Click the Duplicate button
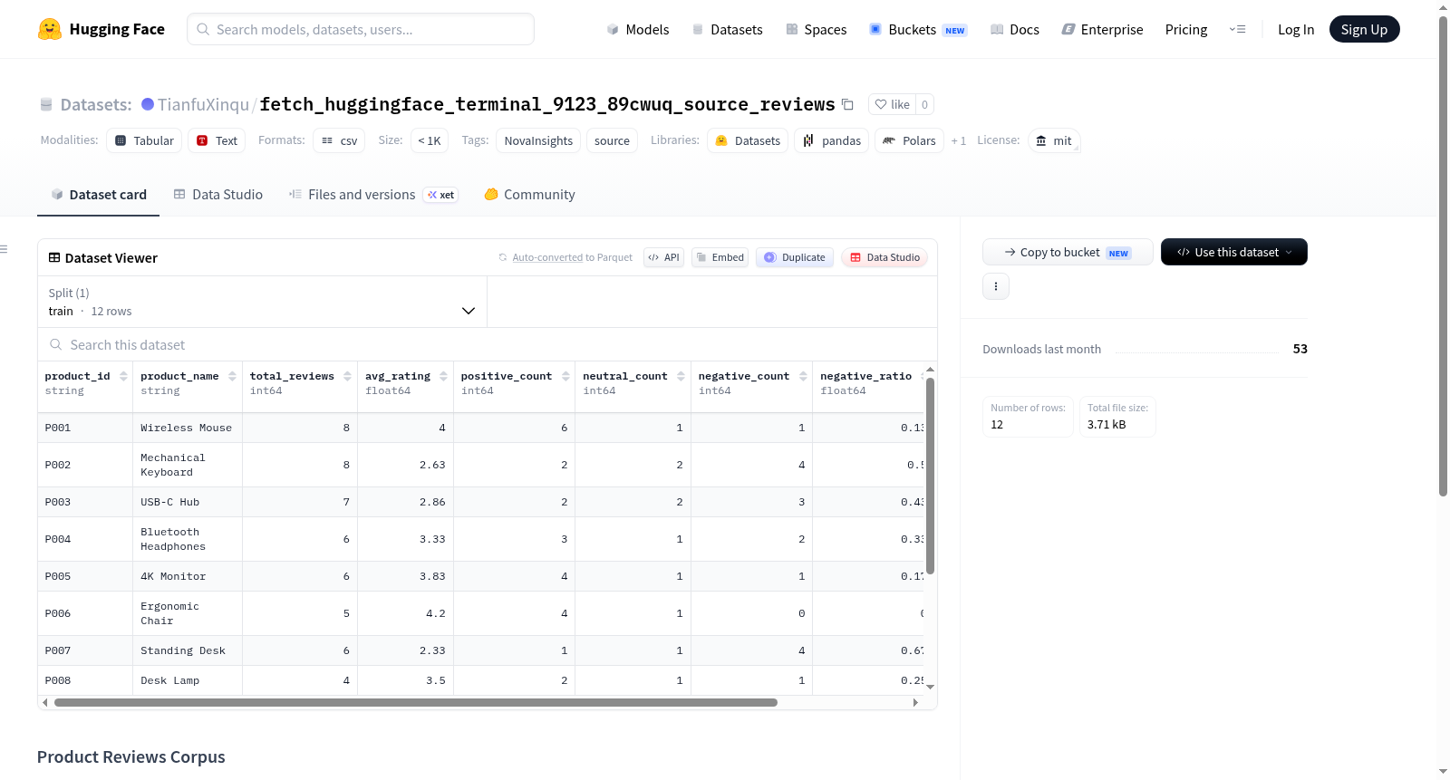Image resolution: width=1450 pixels, height=780 pixels. pos(795,257)
